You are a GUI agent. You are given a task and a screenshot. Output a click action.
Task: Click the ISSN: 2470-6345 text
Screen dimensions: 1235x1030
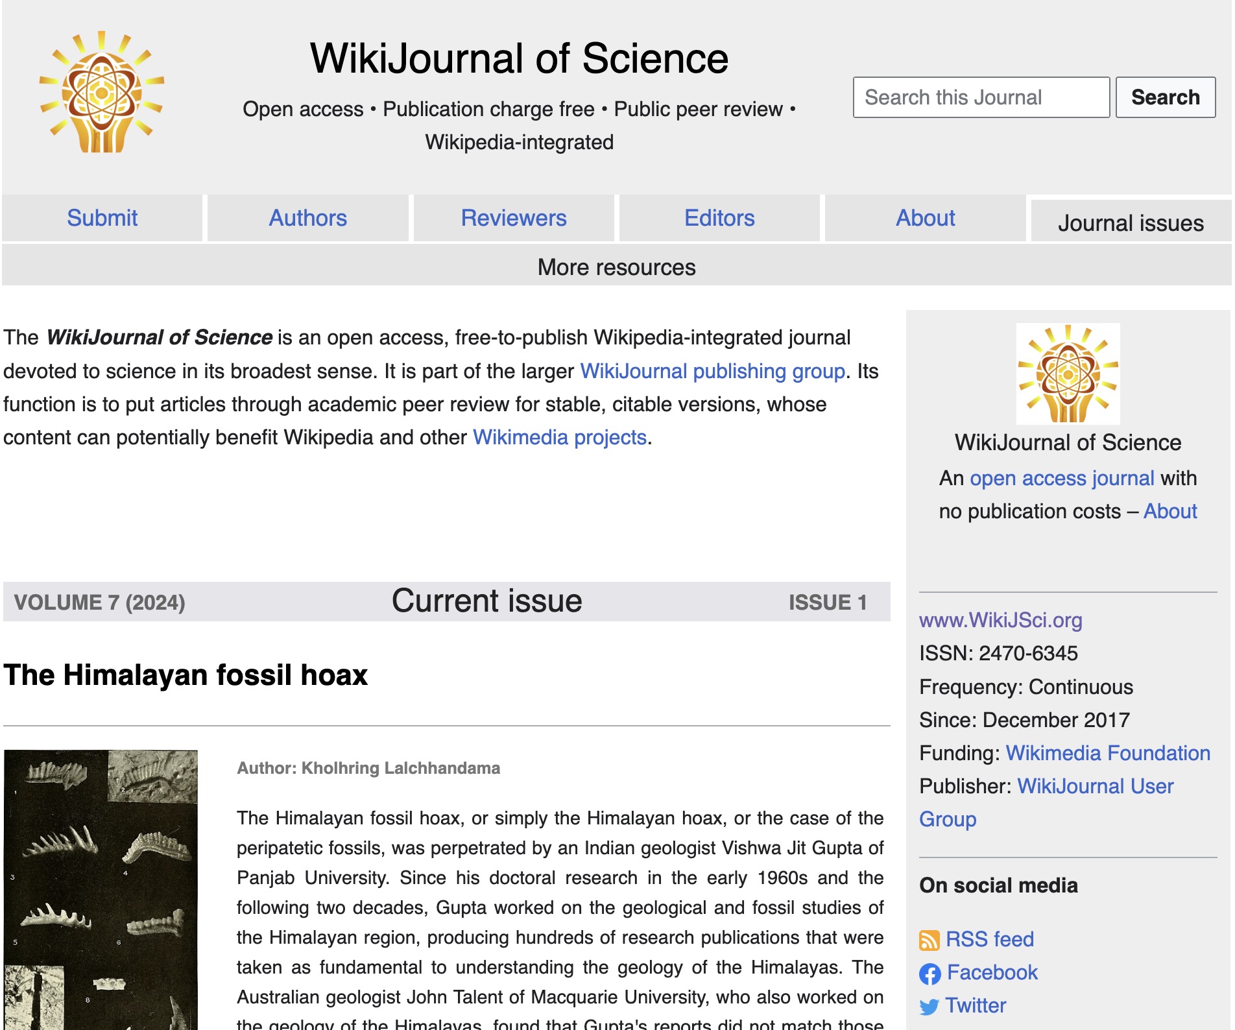click(x=998, y=653)
